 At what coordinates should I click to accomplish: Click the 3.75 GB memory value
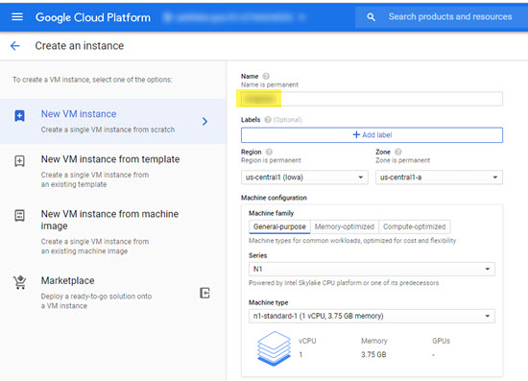(373, 354)
